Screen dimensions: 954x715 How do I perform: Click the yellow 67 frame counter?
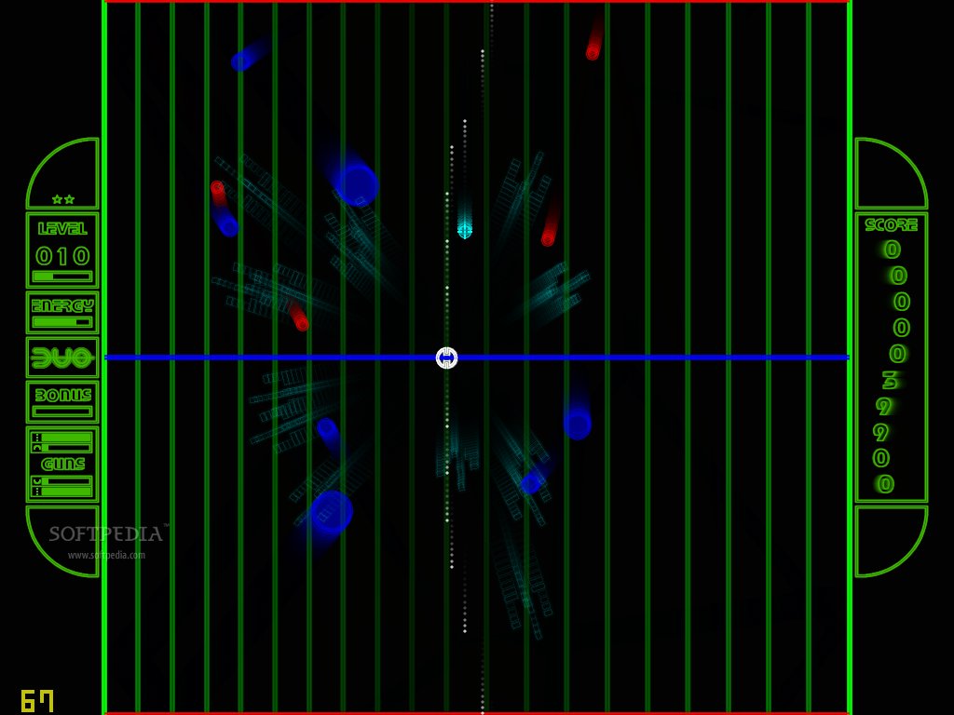click(x=37, y=701)
